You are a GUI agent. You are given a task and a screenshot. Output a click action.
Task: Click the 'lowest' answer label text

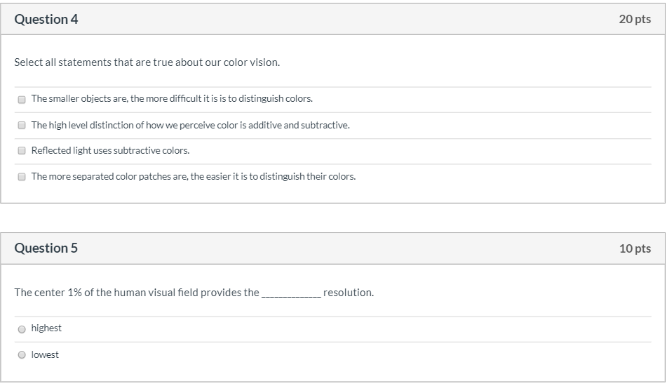point(45,354)
